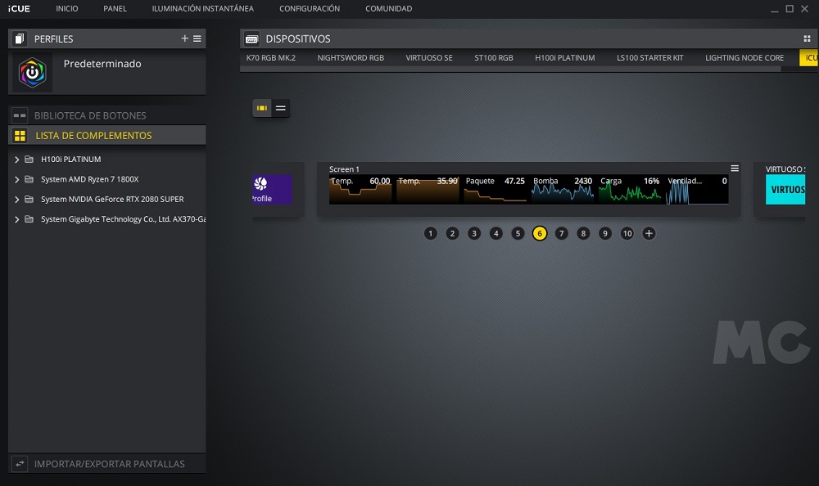Open Screen 1 options menu icon
The height and width of the screenshot is (486, 819).
pos(735,169)
